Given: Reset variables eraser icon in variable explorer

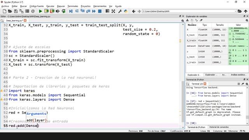Looking at the screenshot, I should click(201, 20).
